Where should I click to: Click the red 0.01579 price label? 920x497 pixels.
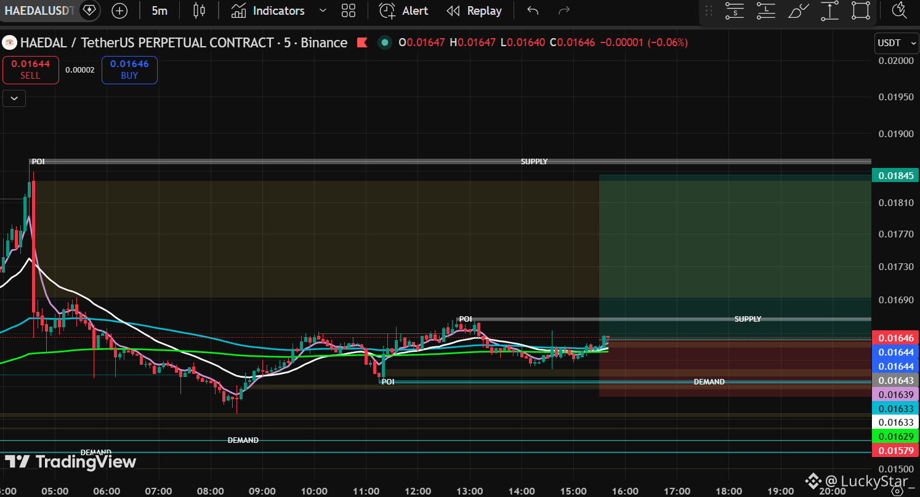click(896, 451)
